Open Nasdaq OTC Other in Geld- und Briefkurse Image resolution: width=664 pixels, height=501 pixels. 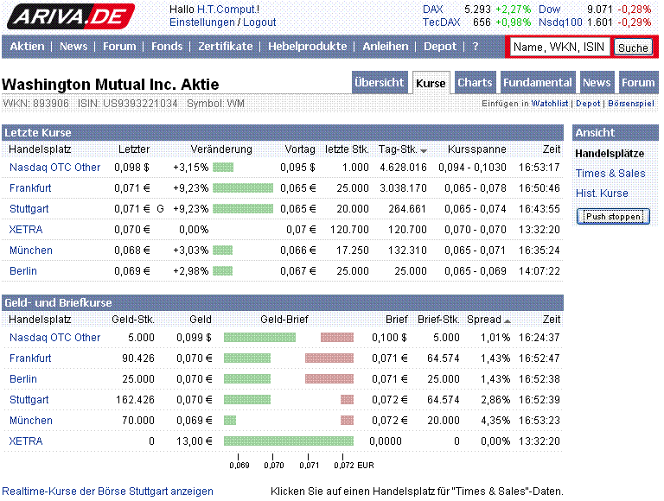(x=55, y=337)
